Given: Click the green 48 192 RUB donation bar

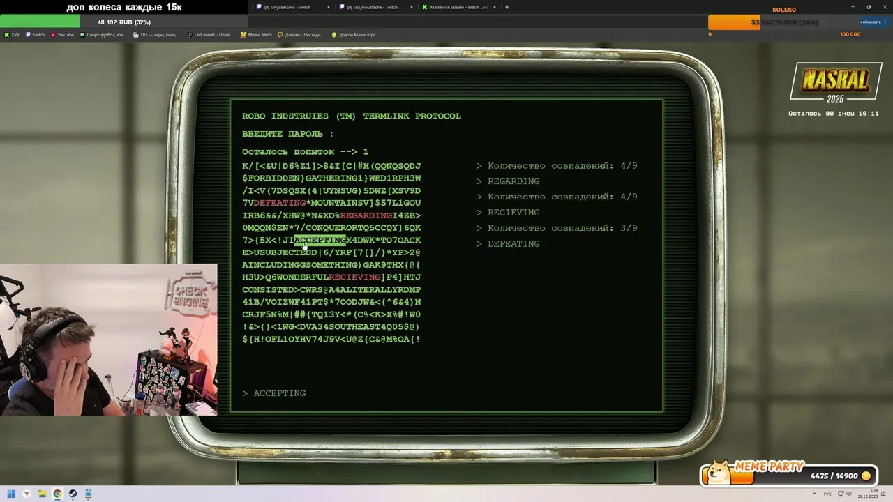Looking at the screenshot, I should (x=124, y=22).
